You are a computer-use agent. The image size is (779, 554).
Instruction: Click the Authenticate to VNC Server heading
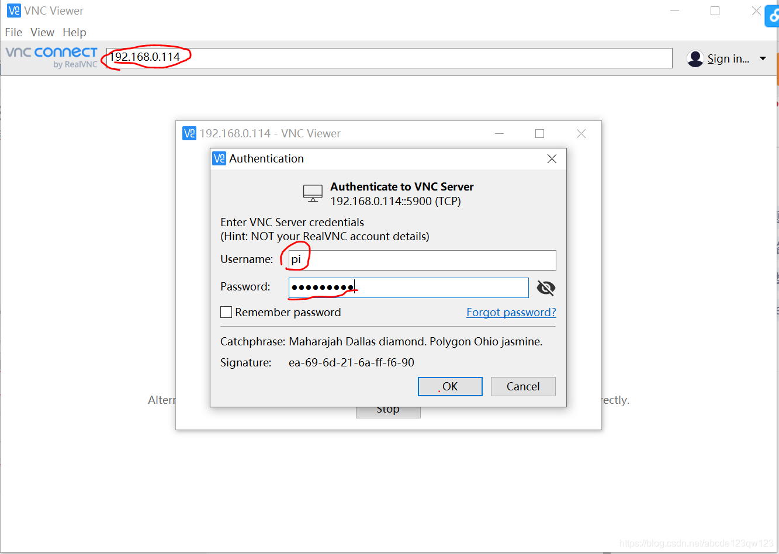402,186
